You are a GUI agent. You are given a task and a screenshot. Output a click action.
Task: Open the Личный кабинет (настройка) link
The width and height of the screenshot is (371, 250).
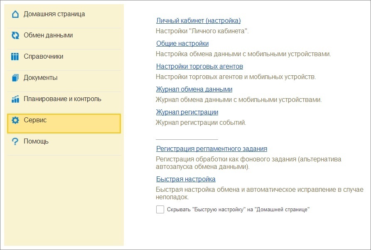coord(198,21)
